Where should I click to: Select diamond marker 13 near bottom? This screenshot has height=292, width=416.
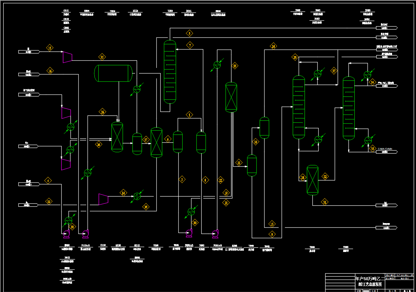click(272, 224)
